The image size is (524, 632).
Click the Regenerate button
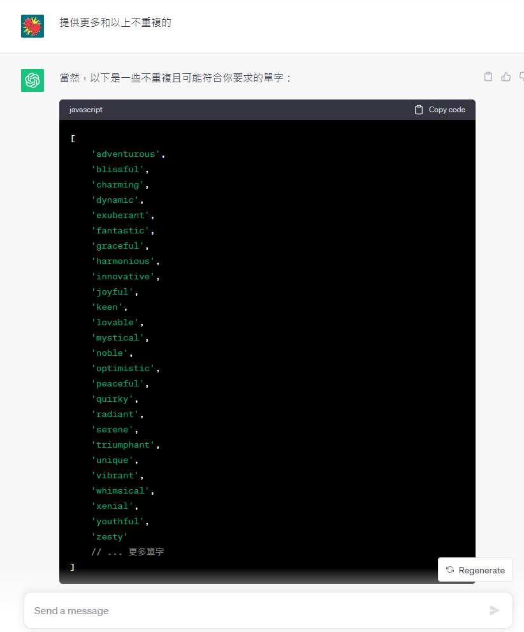coord(476,570)
